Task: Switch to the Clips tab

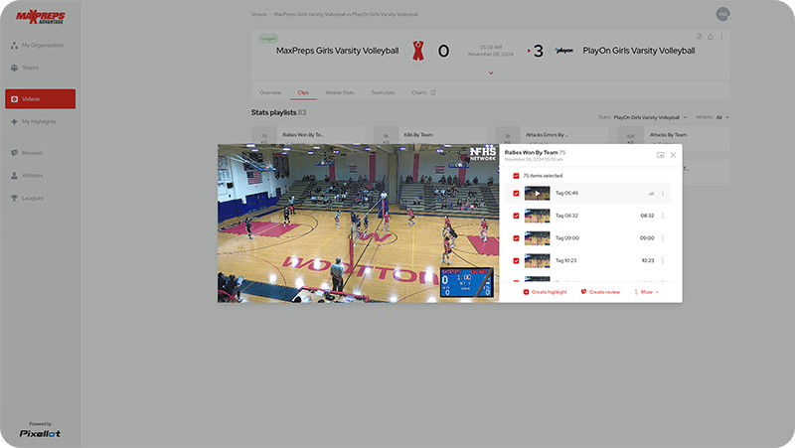Action: [303, 92]
